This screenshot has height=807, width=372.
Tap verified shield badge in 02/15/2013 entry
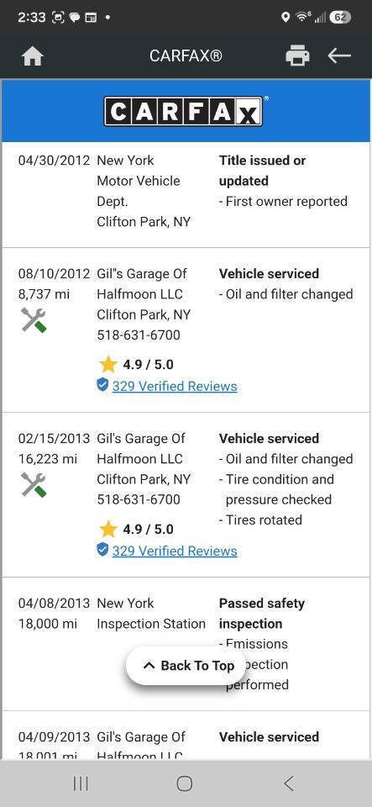(x=102, y=550)
